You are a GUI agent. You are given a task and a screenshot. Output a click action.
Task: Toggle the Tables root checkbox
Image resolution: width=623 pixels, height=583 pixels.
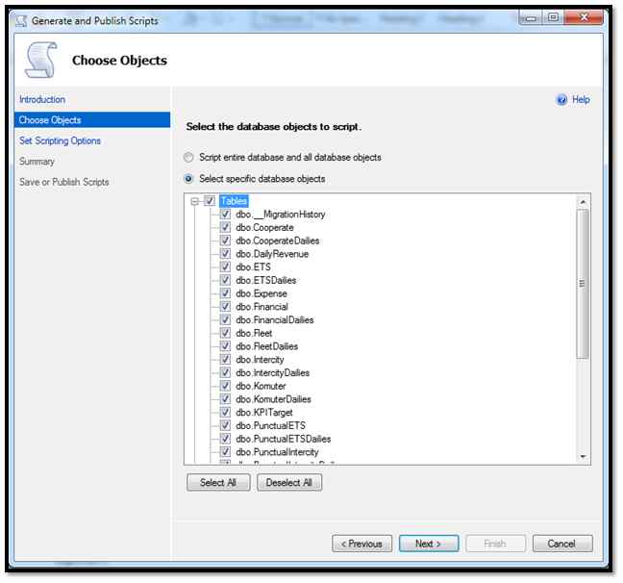pyautogui.click(x=210, y=201)
